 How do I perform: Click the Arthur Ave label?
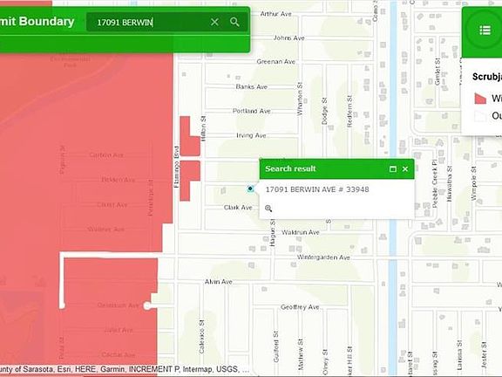275,14
